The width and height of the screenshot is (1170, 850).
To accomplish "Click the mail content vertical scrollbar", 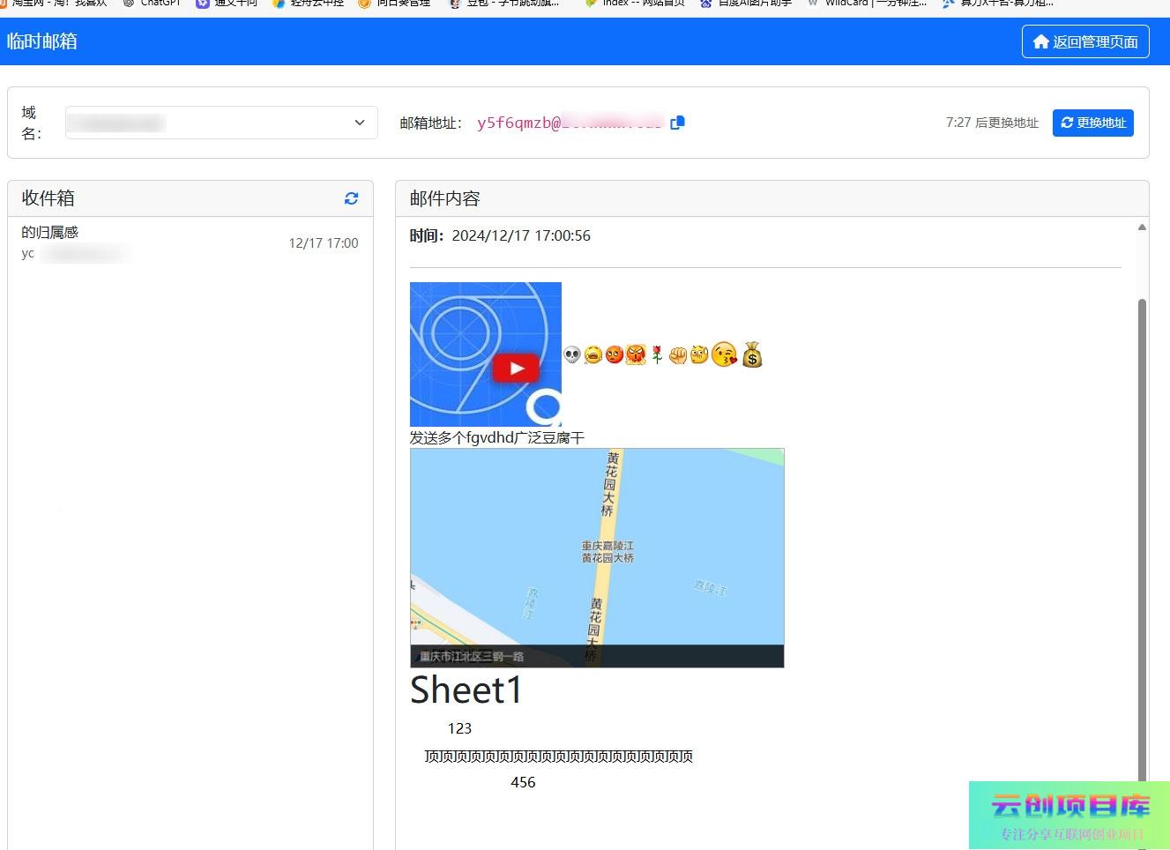I will click(x=1142, y=529).
